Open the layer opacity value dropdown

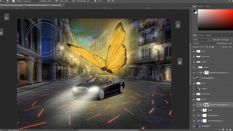click(230, 43)
